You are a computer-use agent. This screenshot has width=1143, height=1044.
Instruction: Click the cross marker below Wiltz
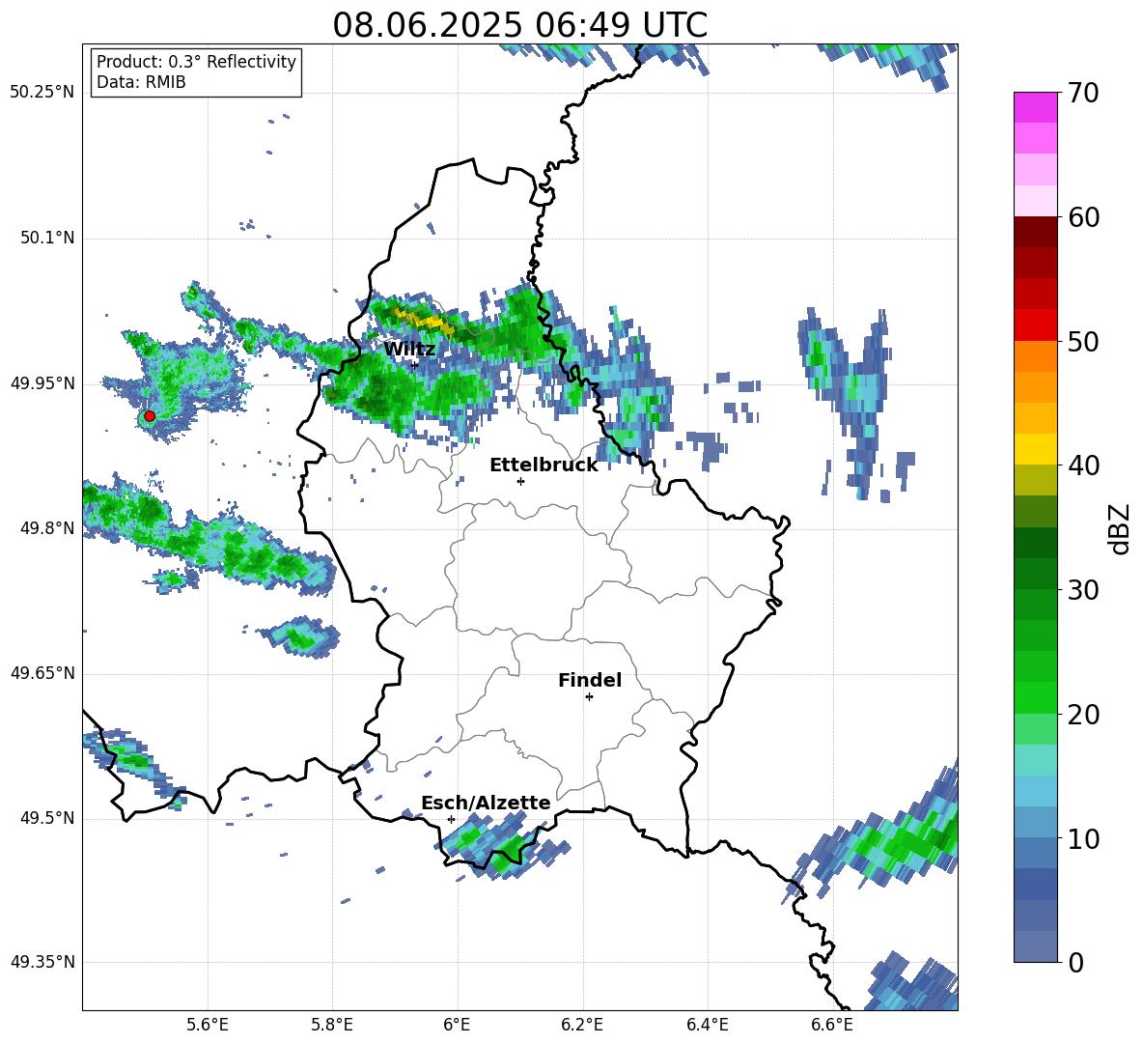[x=414, y=364]
